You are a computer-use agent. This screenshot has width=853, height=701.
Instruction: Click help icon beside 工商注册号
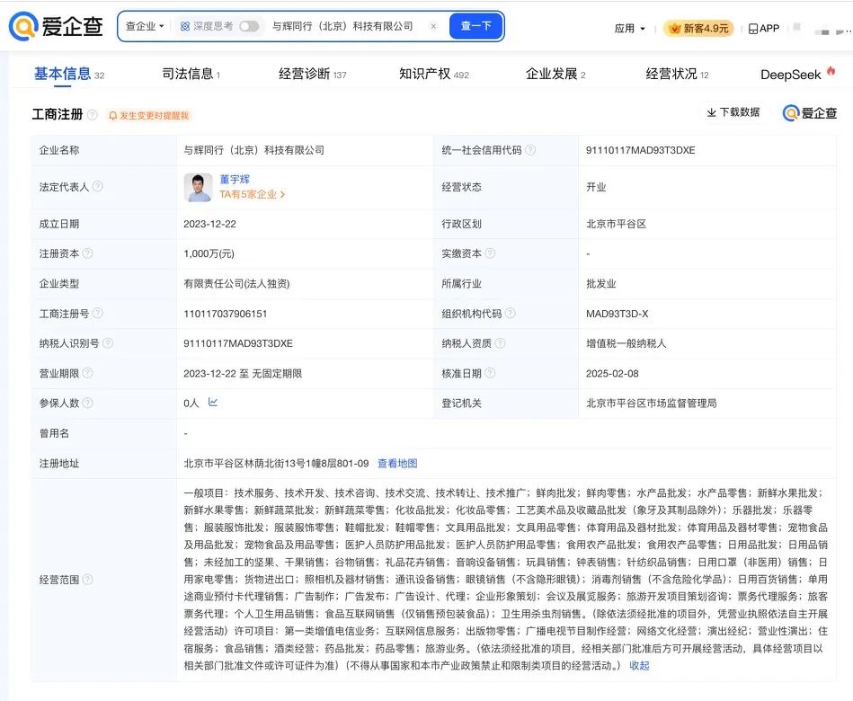[97, 314]
